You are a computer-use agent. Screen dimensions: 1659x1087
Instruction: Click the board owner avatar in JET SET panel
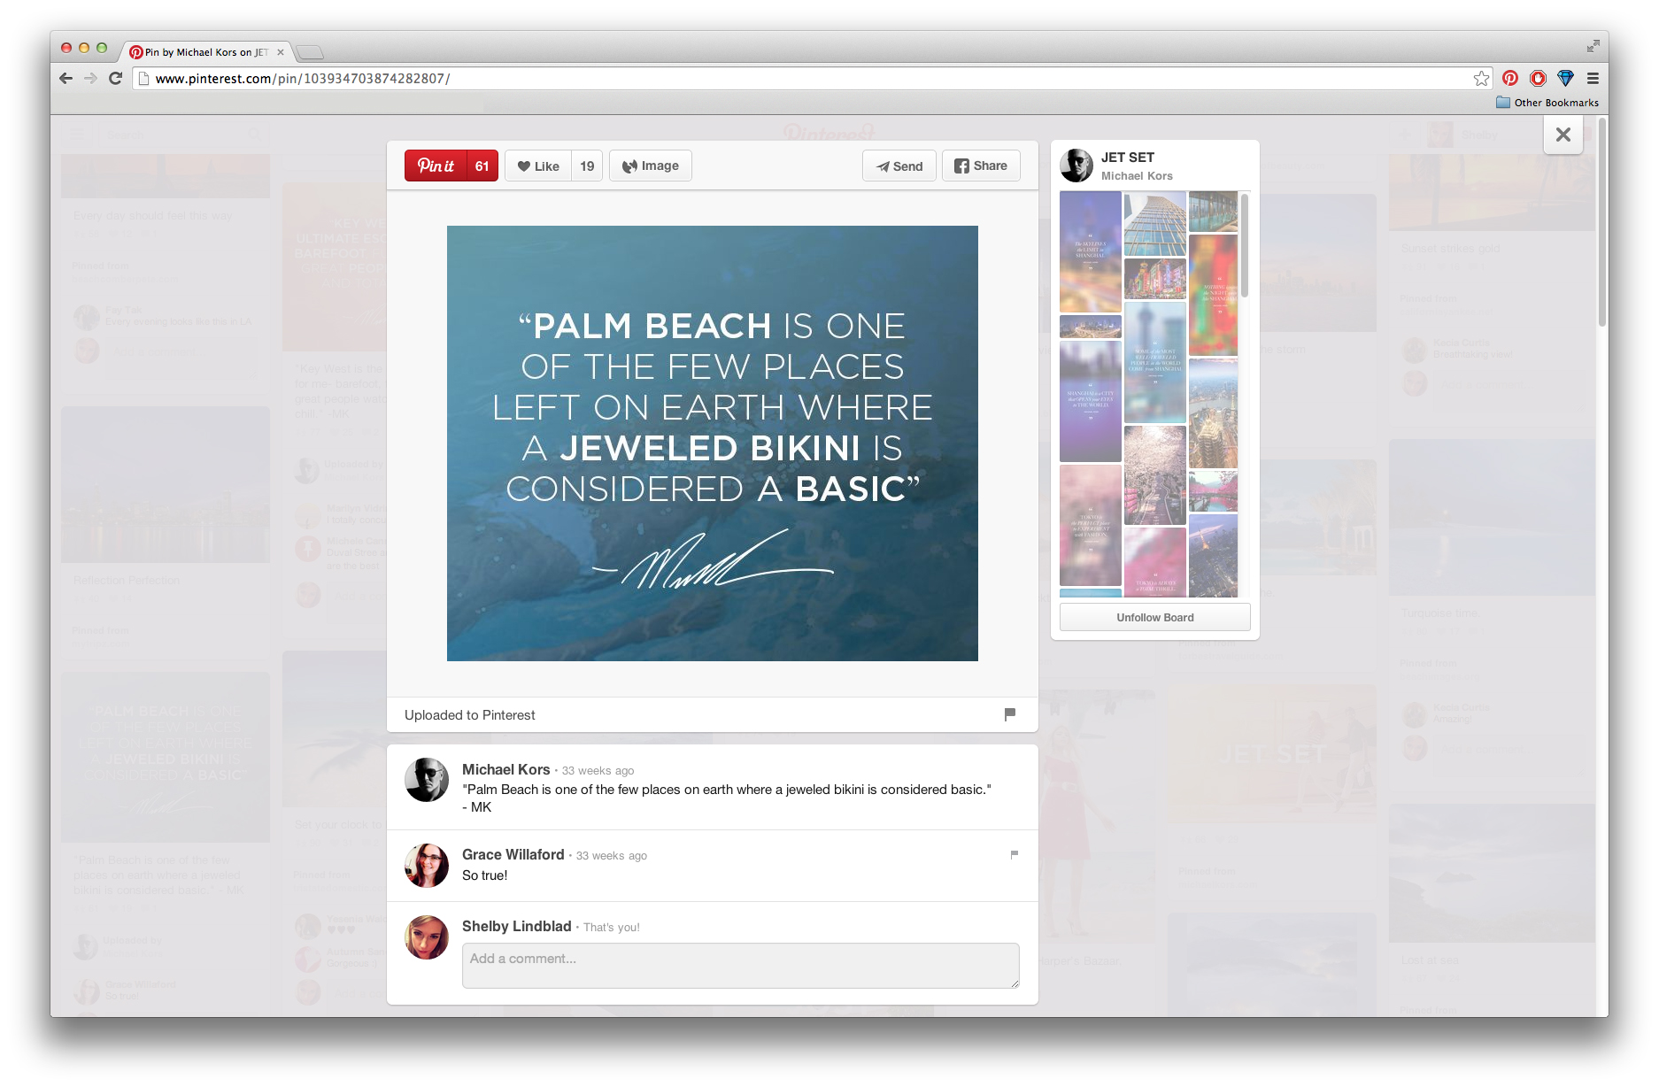1076,166
